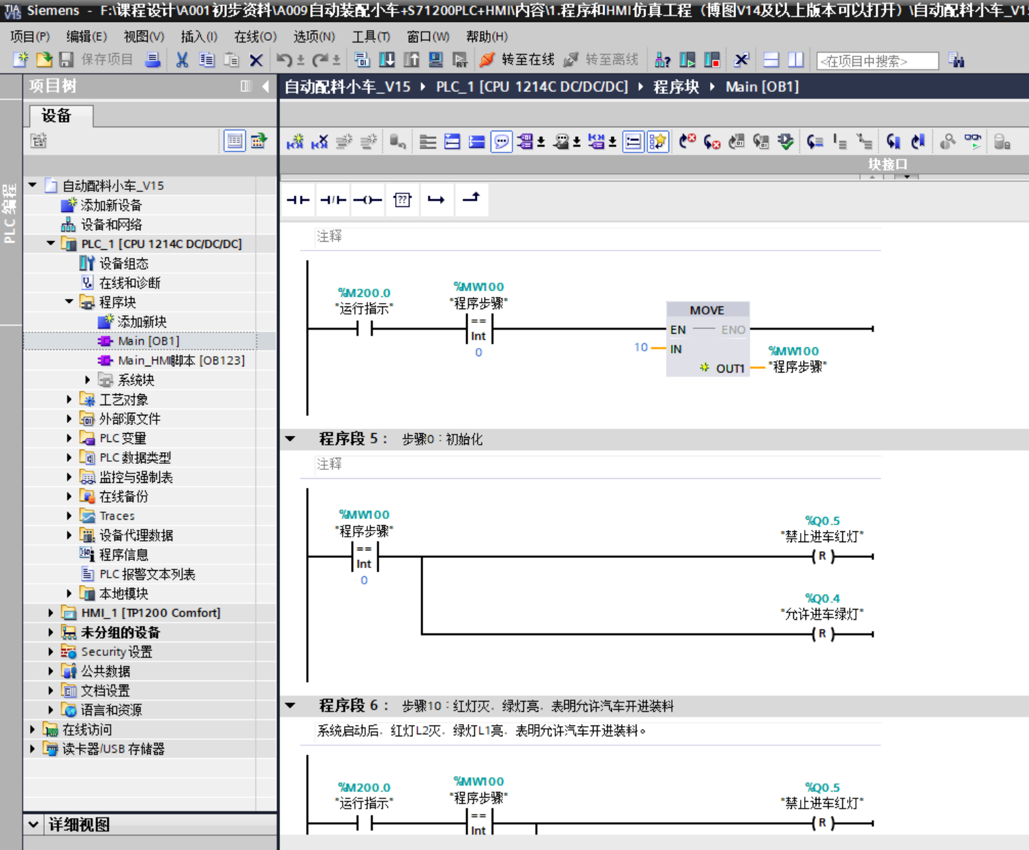Screen dimensions: 1029x850
Task: Toggle network comments display button
Action: pyautogui.click(x=502, y=142)
